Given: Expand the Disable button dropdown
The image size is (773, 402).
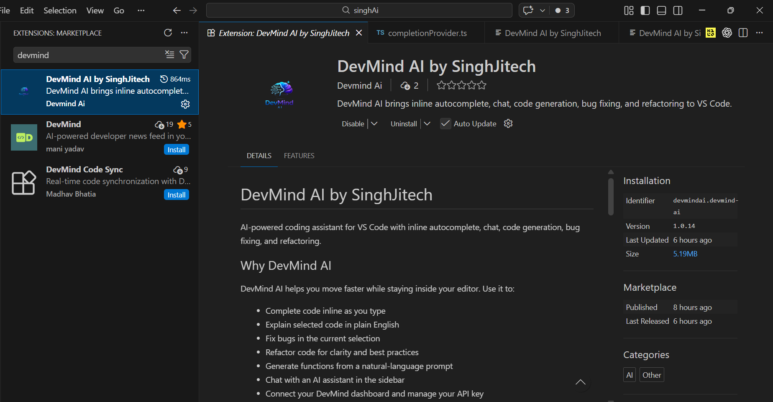Looking at the screenshot, I should click(375, 123).
